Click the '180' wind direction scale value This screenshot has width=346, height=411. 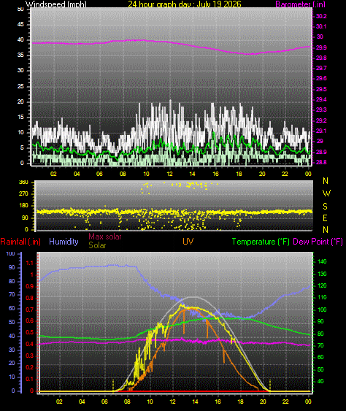(23, 206)
